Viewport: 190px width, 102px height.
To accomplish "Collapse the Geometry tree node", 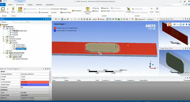I will 3,29.
